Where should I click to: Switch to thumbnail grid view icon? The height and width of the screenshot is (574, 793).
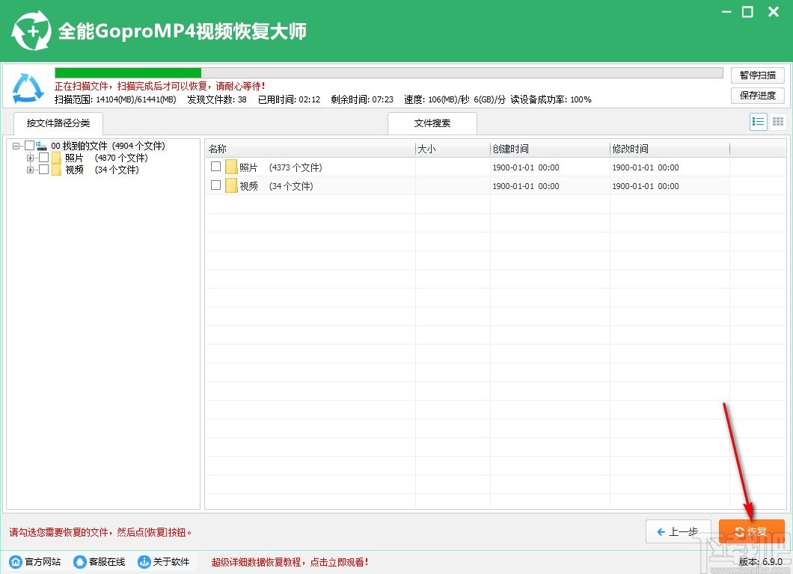[x=778, y=122]
